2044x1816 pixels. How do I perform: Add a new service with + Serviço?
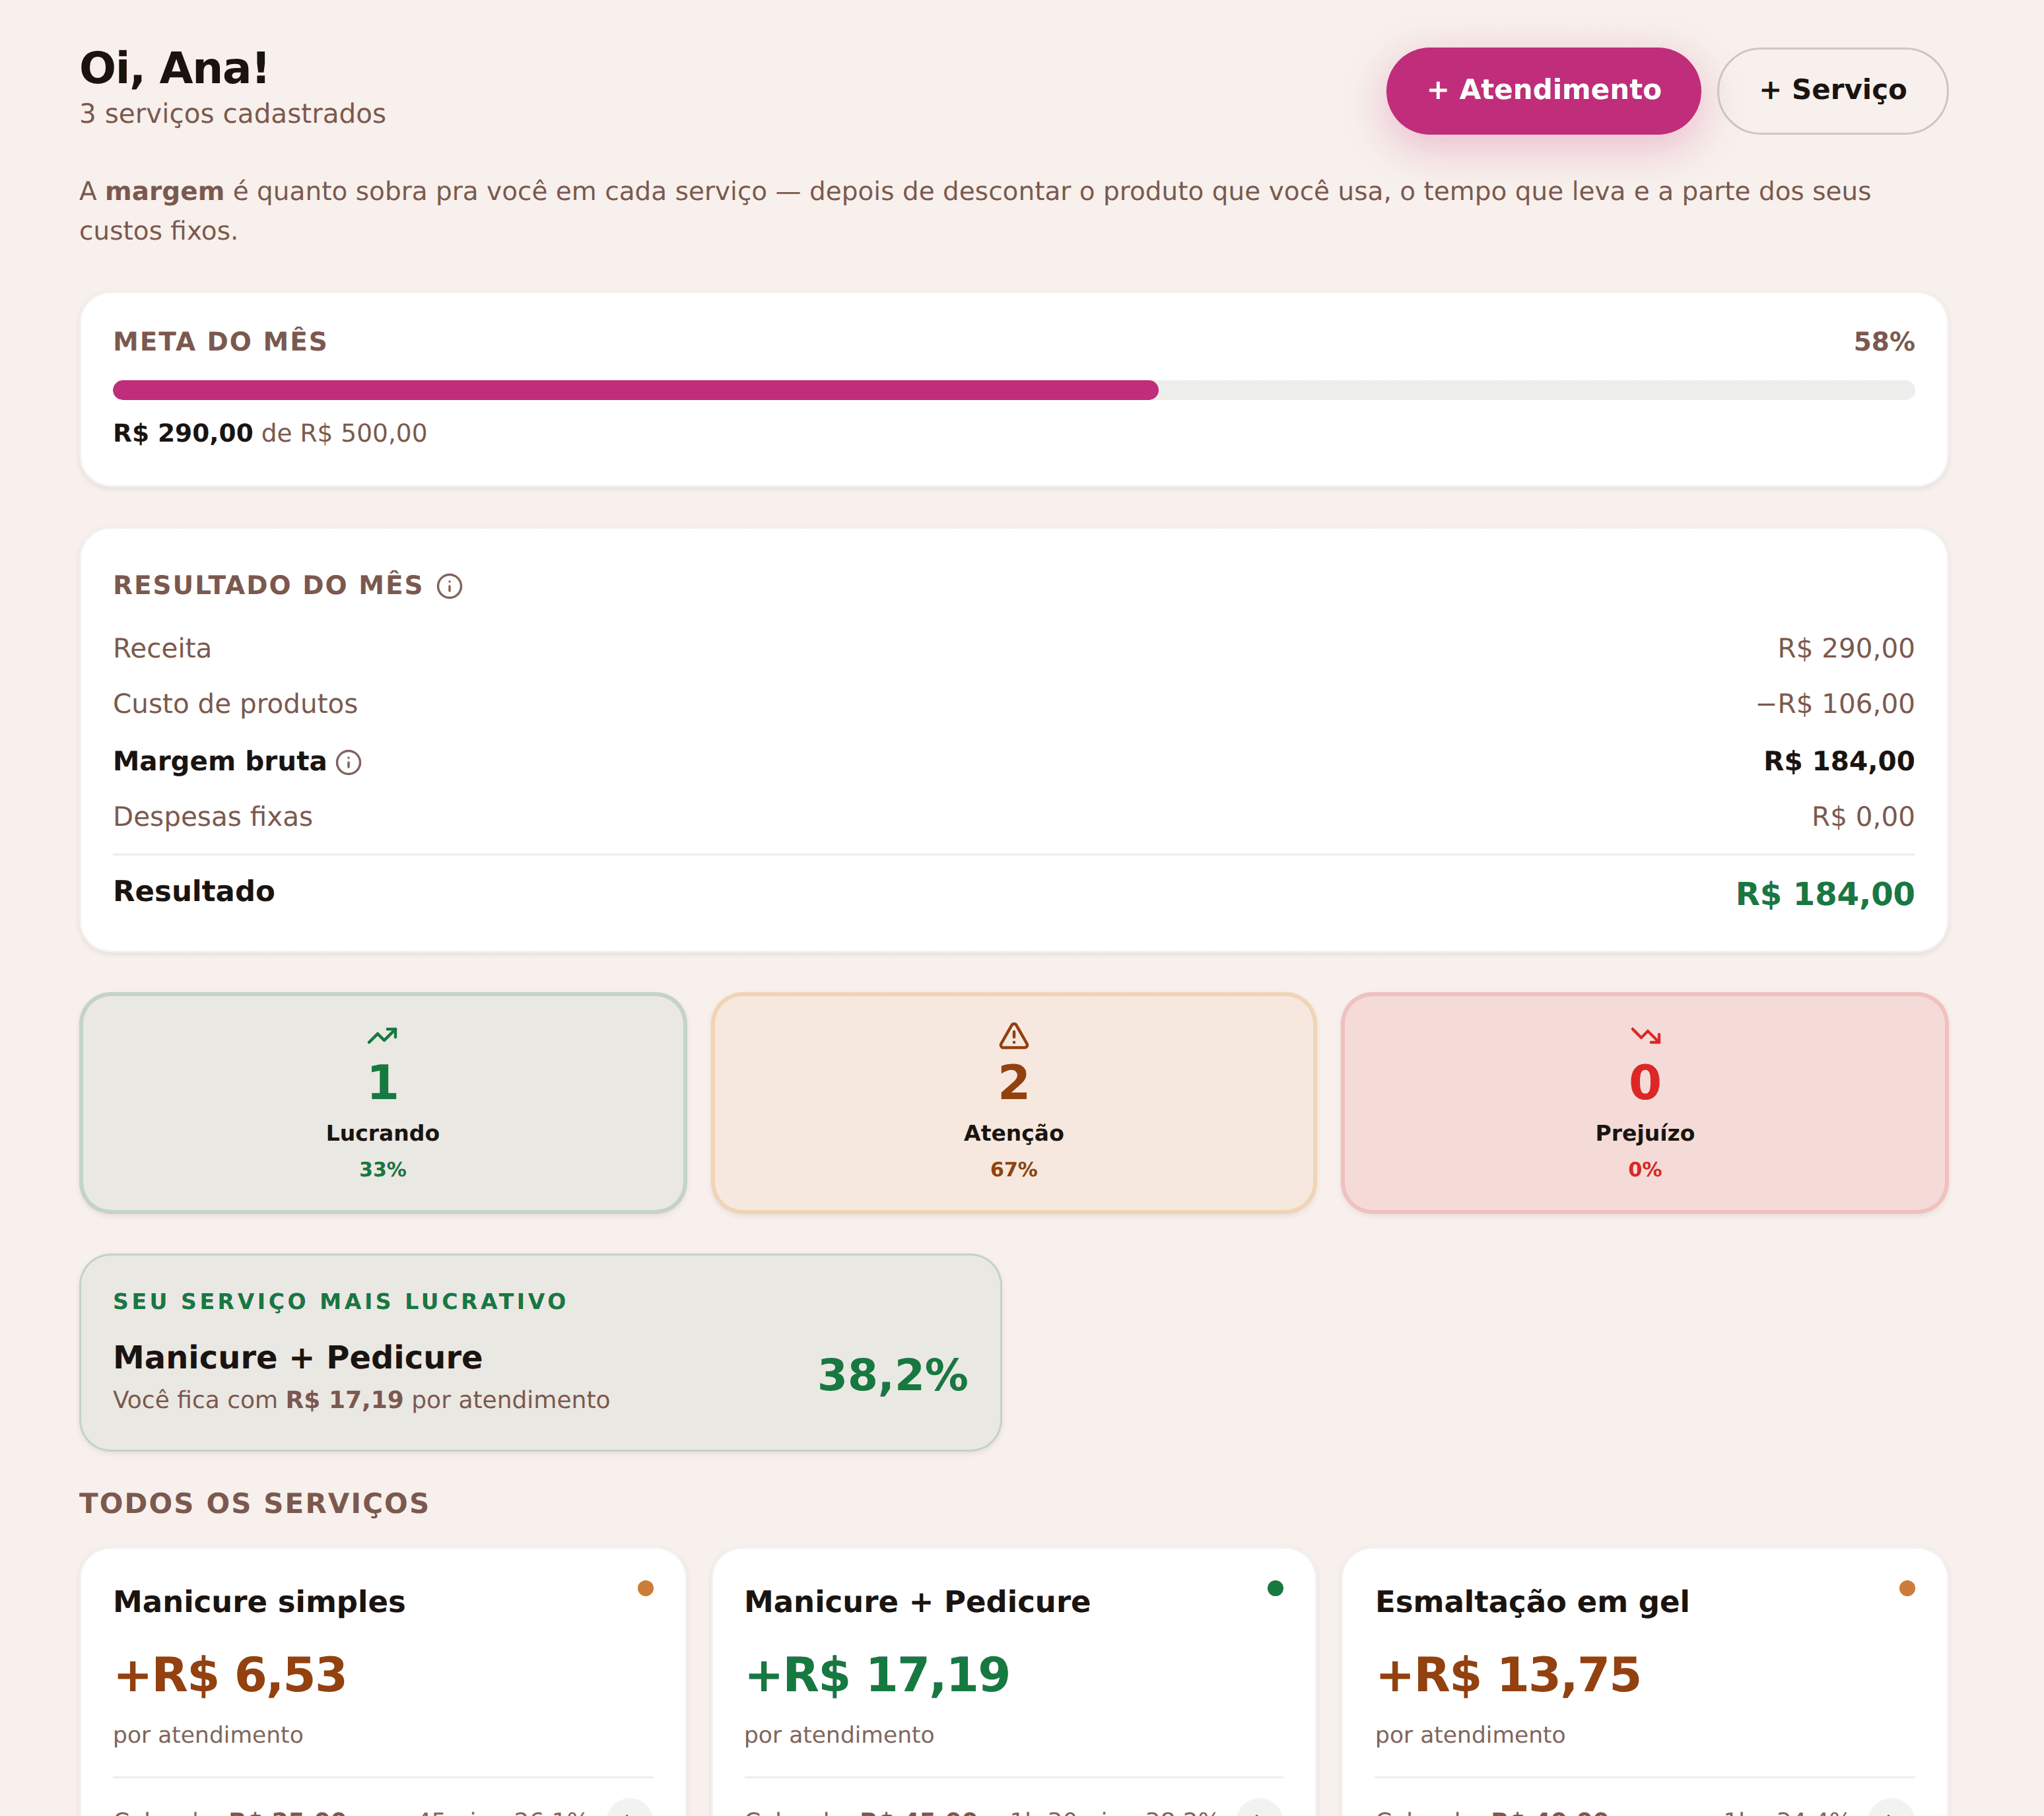tap(1832, 90)
